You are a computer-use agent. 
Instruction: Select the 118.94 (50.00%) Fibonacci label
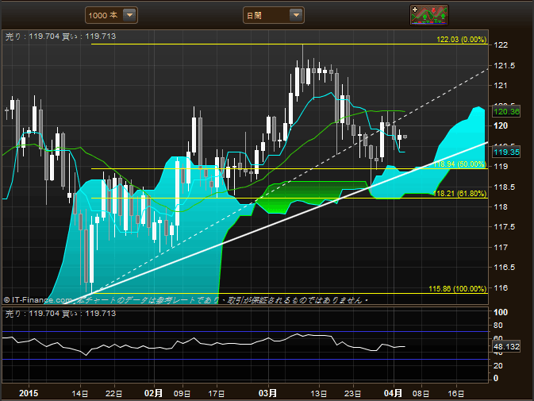click(459, 164)
